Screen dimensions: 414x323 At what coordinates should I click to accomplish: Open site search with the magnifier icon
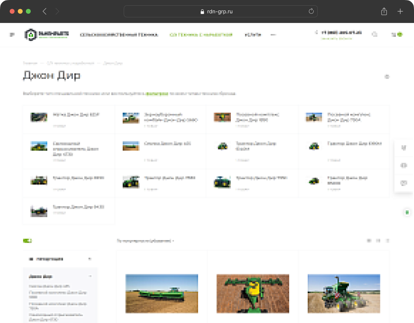[374, 35]
